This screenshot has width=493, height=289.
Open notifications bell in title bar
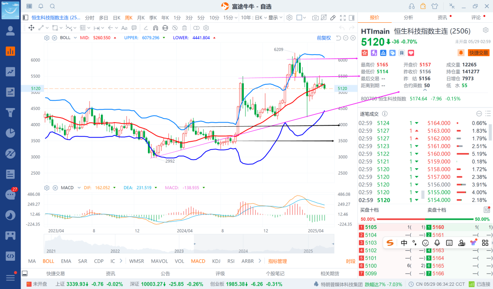click(41, 6)
